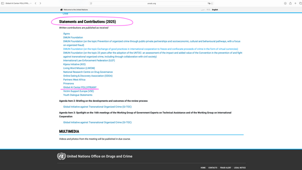This screenshot has width=302, height=170.
Task: Open the Partners West Africa link
Action: coord(74,80)
